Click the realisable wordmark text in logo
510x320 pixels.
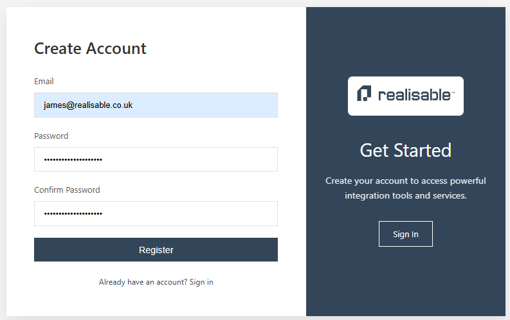[414, 96]
